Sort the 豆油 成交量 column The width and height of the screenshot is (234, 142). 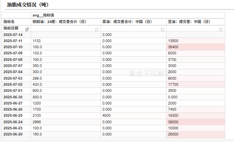(221, 29)
